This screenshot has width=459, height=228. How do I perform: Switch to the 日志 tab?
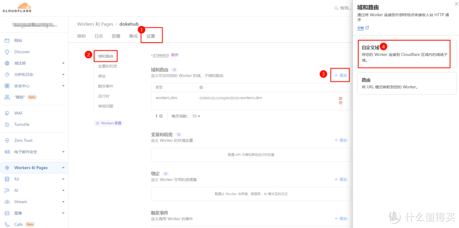[x=99, y=36]
